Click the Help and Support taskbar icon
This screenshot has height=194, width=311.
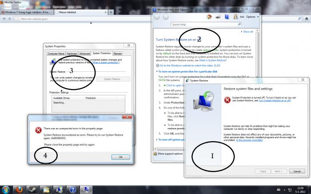point(72,190)
